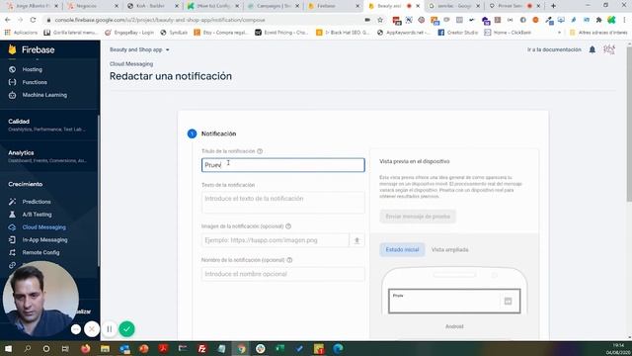Viewport: 632px width, 356px height.
Task: Open File Explorer from the taskbar
Action: [x=106, y=348]
